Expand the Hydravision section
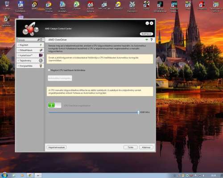The image size is (223, 178). point(30,55)
